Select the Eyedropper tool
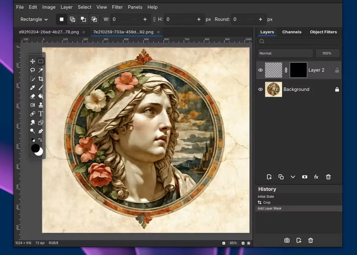Screen dimensions: 357x255 pos(32,88)
